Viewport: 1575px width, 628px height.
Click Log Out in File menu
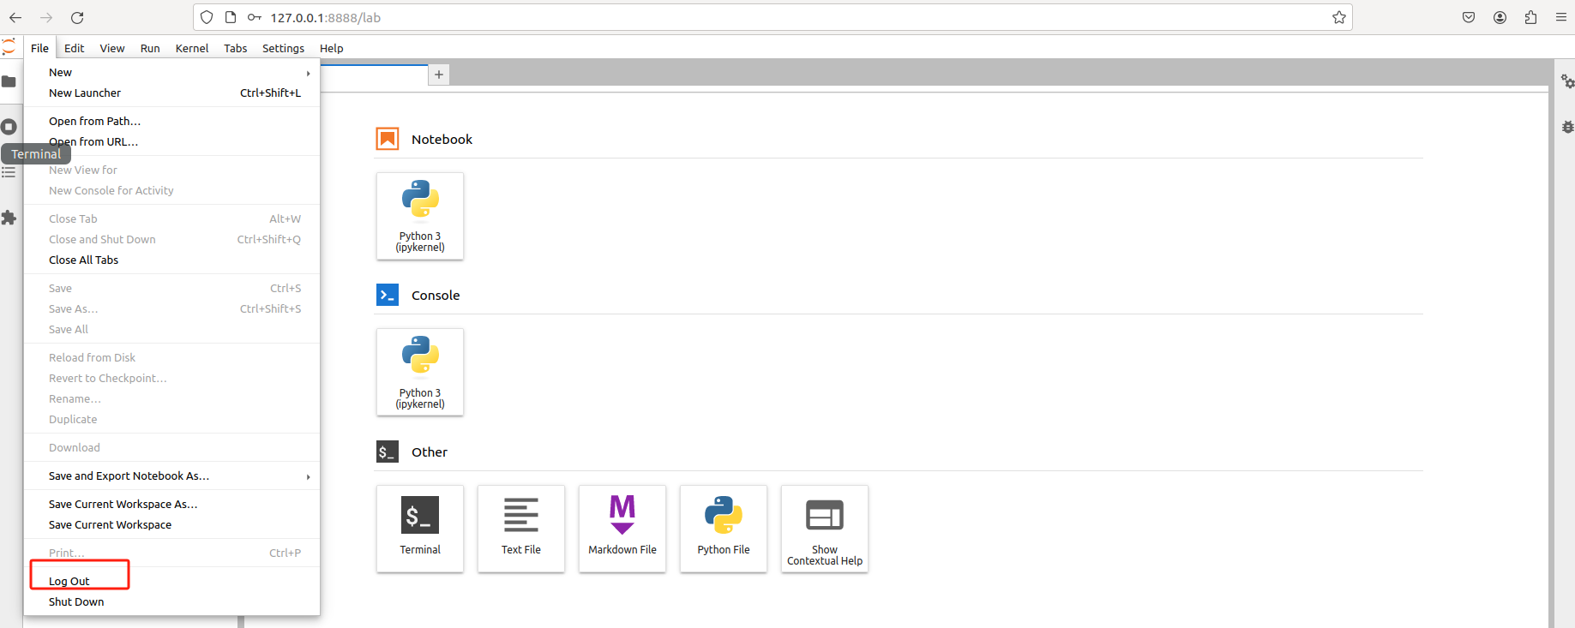pyautogui.click(x=171, y=582)
